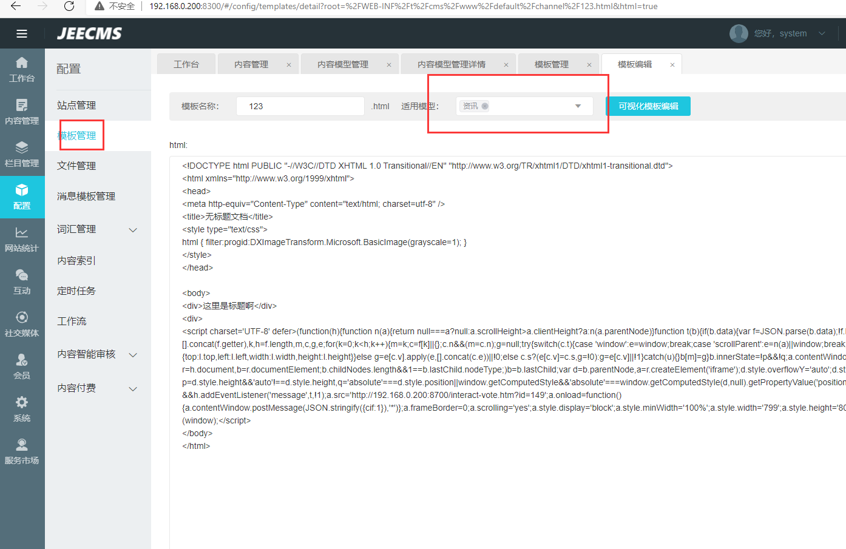Screen dimensions: 846x549
Task: Remove the 资讯 tag from model selector
Action: click(485, 106)
